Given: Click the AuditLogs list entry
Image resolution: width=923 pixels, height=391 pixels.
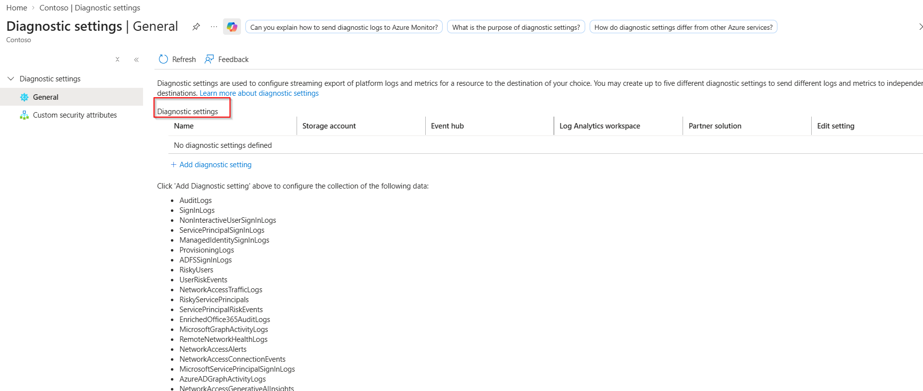Looking at the screenshot, I should click(x=196, y=200).
